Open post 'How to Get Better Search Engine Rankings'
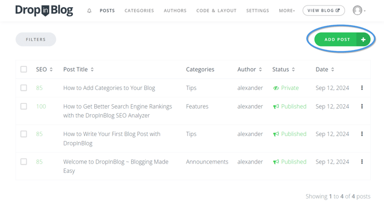 117,111
